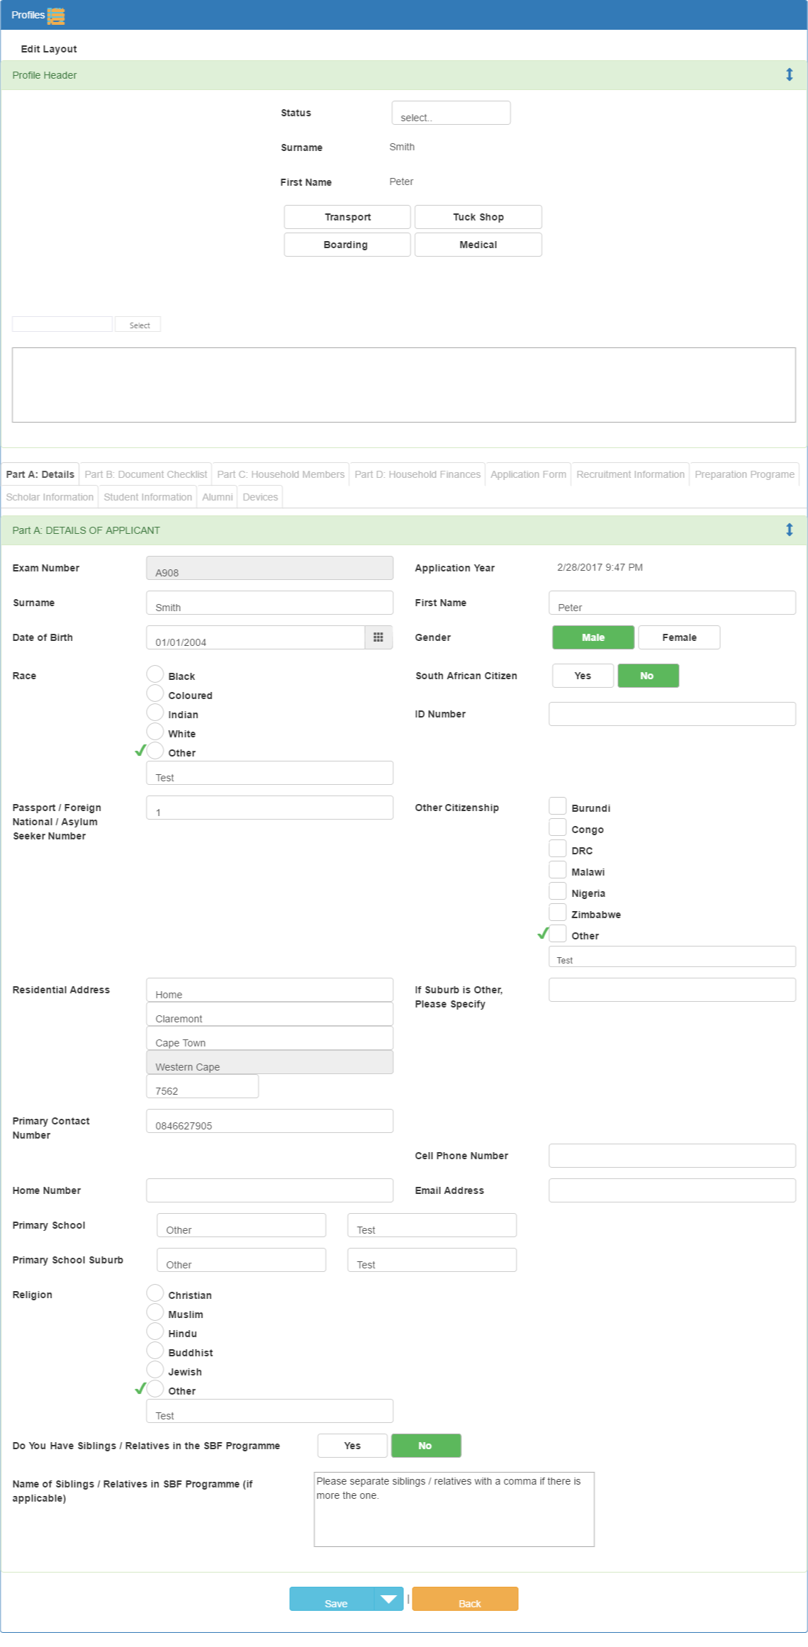Select the Other race radio button
The image size is (808, 1647).
(x=155, y=751)
